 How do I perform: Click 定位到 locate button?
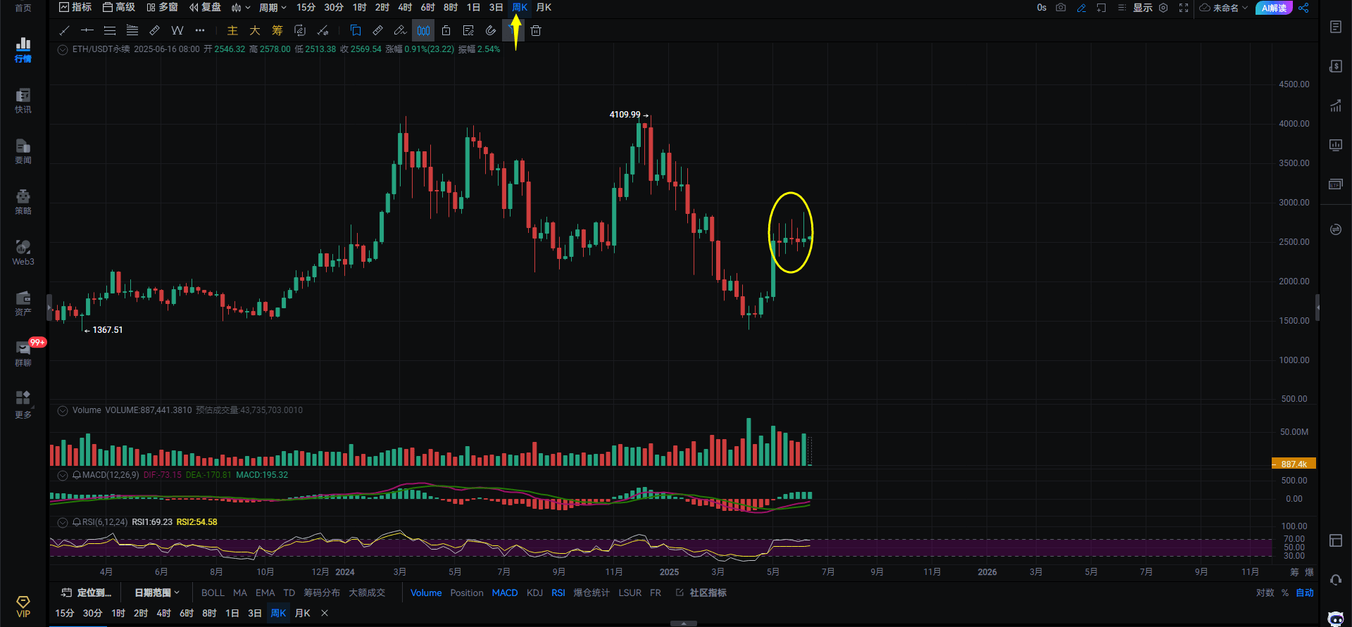click(x=86, y=593)
